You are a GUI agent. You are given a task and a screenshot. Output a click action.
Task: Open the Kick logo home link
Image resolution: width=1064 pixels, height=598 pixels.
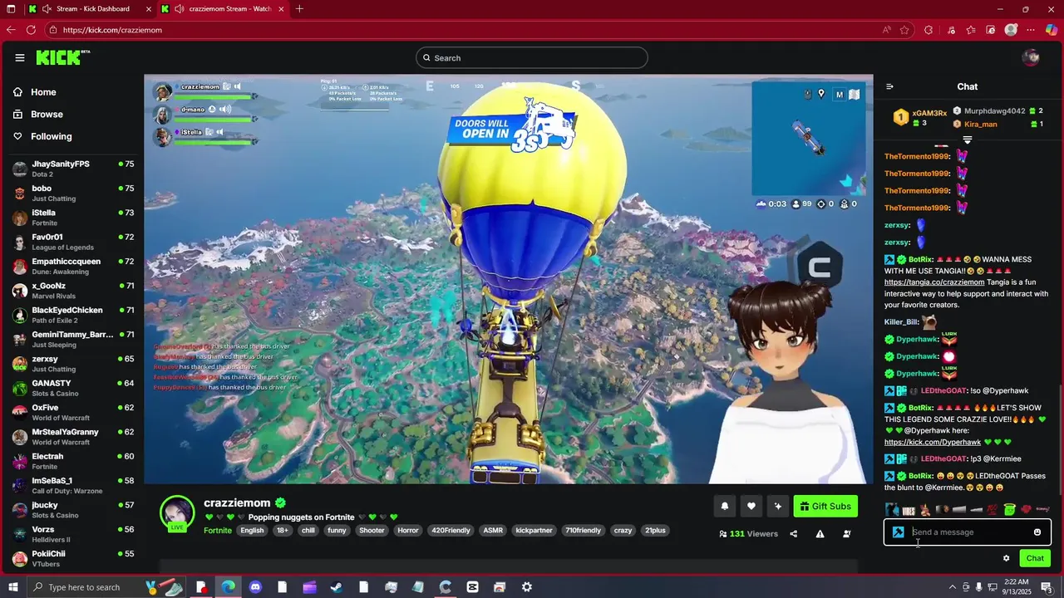[x=62, y=57]
